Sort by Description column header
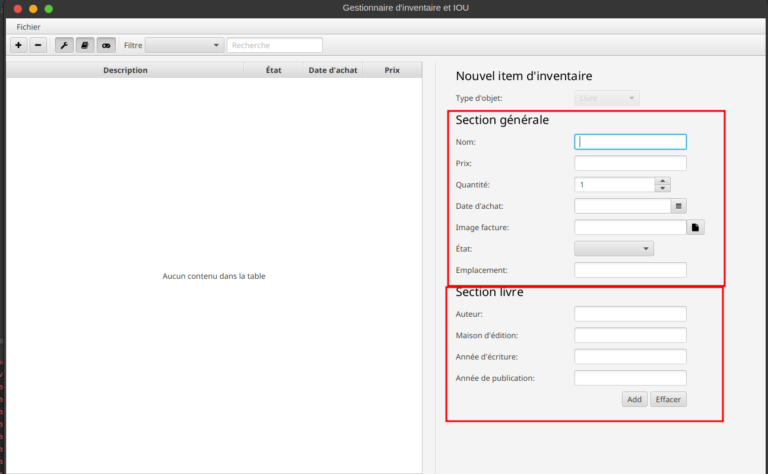768x474 pixels. pos(125,70)
